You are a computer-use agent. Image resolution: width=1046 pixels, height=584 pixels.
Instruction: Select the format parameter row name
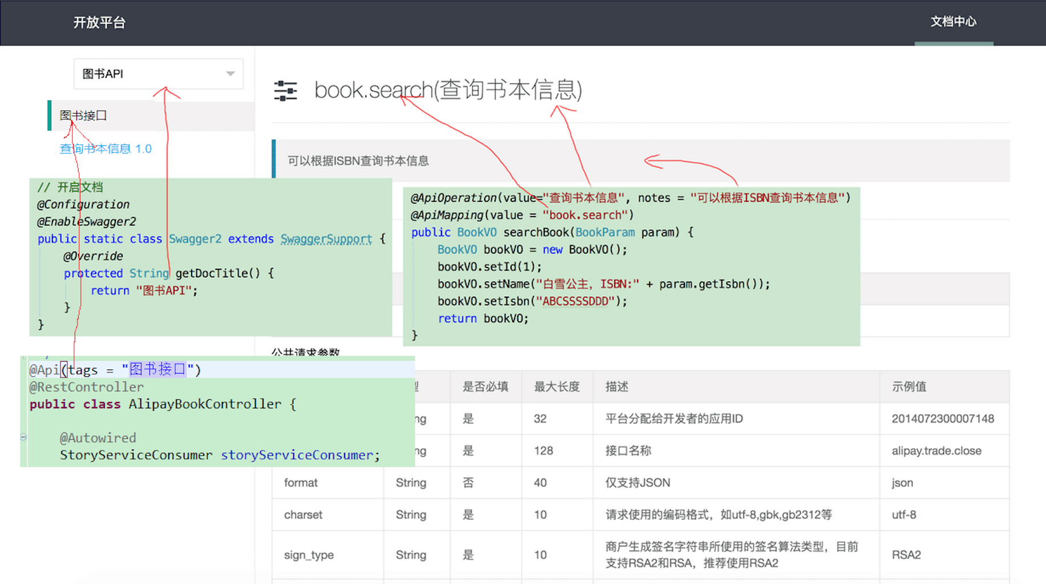[x=301, y=483]
